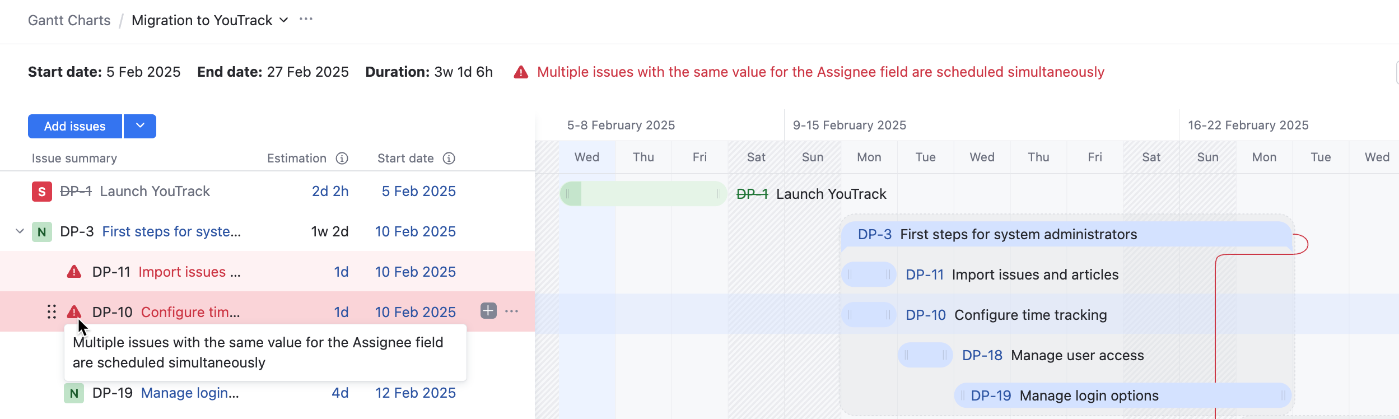Click the plus icon on DP-10 row
The width and height of the screenshot is (1399, 419).
click(488, 311)
